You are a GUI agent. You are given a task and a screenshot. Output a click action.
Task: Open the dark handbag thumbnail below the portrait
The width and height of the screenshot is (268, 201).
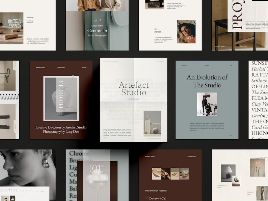[12, 198]
